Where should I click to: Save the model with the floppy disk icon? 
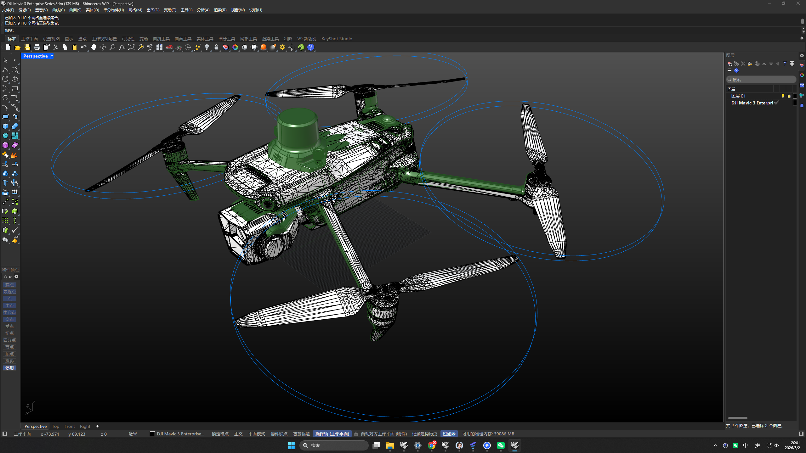tap(27, 47)
